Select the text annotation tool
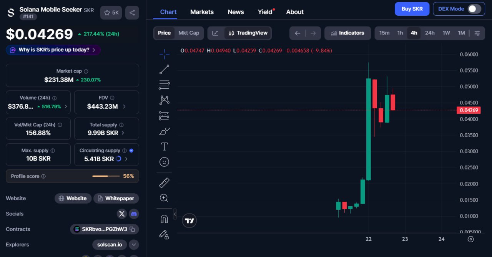Viewport: 492px width, 257px height. 164,146
